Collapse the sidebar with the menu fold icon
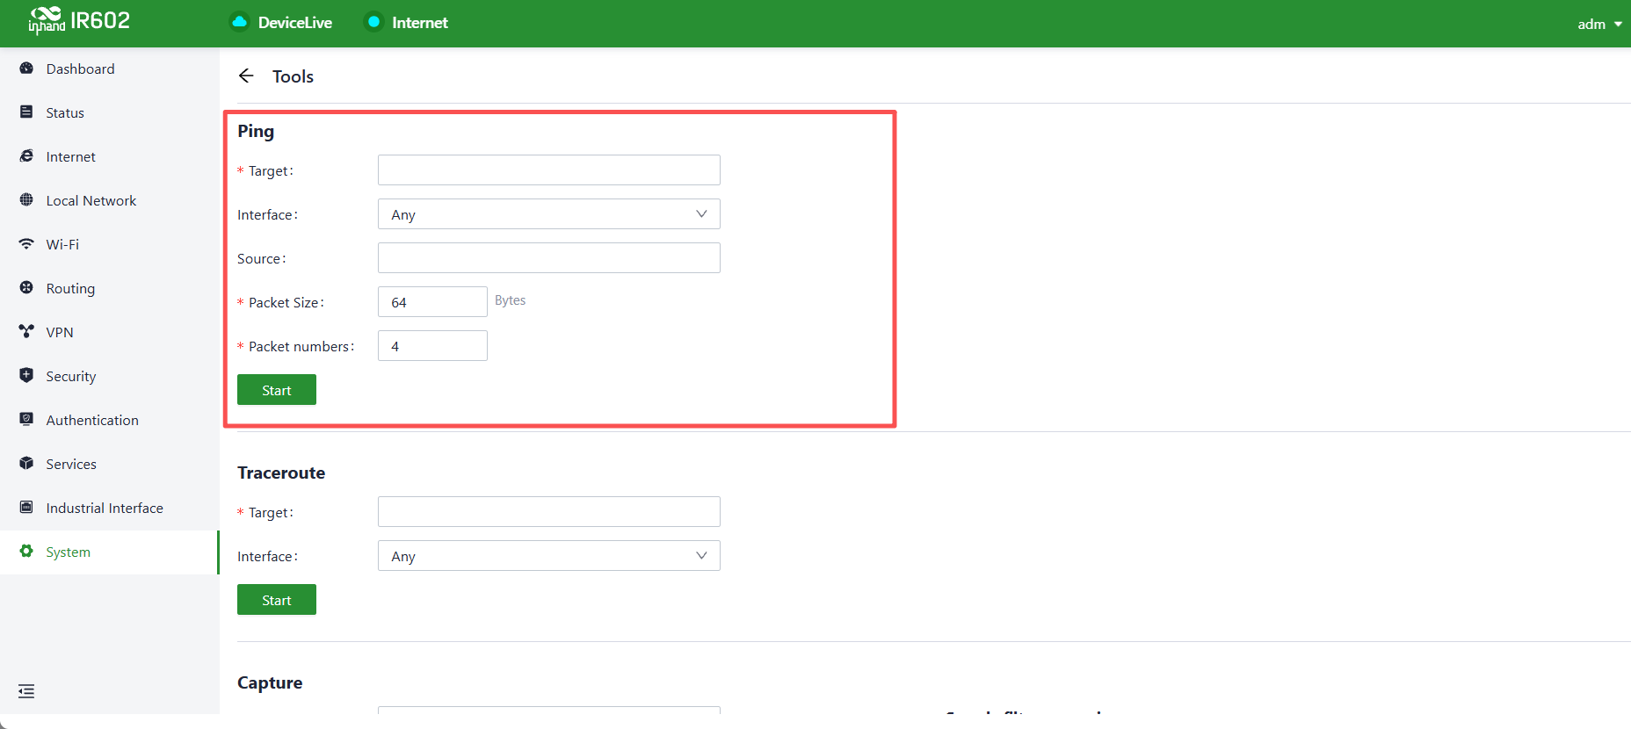 click(26, 691)
